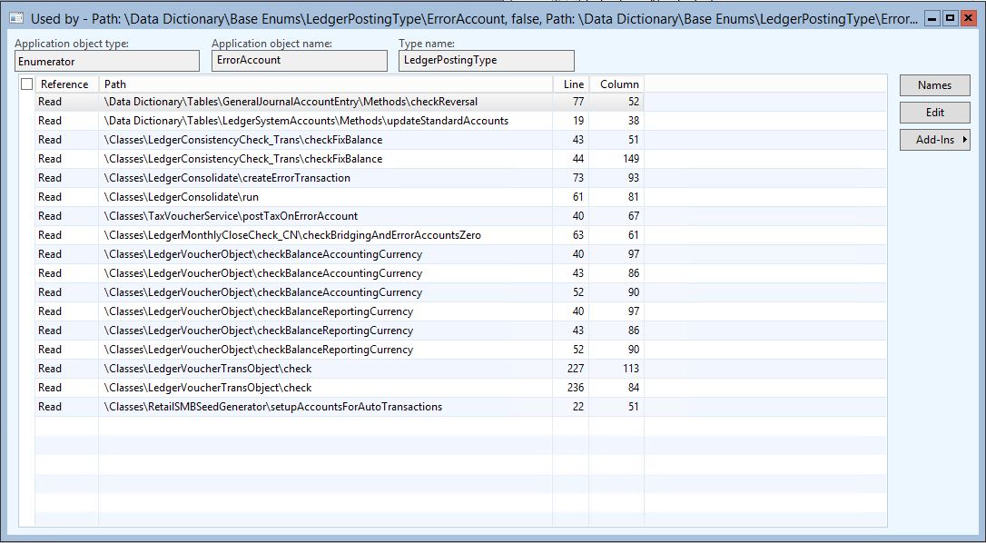Click the Application object name field

[299, 60]
